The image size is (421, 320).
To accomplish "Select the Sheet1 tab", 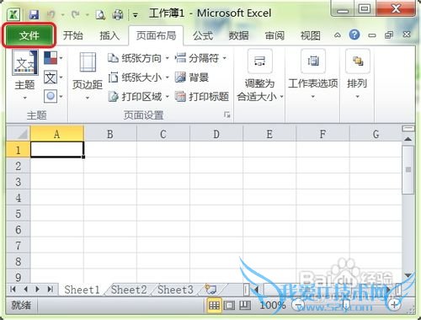I will (82, 290).
